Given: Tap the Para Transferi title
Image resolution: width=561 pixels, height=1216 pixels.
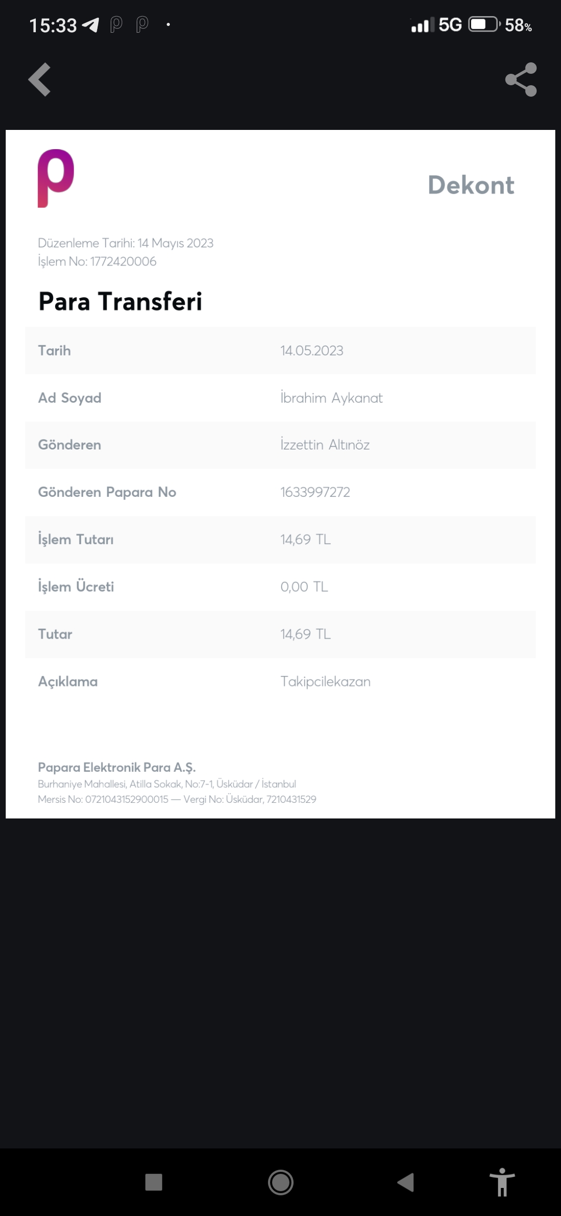Looking at the screenshot, I should point(121,301).
